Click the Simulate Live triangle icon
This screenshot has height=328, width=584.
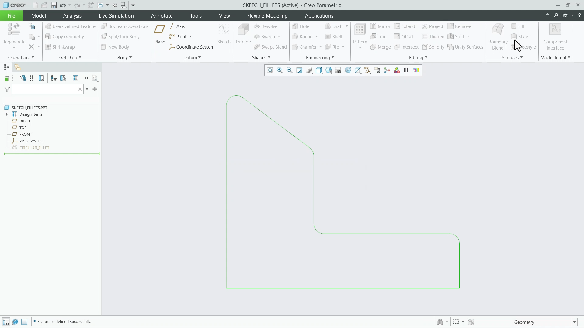[397, 70]
